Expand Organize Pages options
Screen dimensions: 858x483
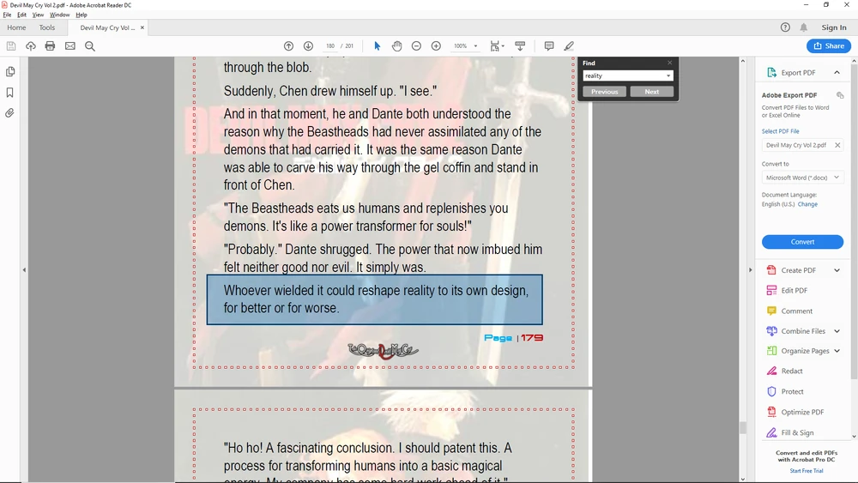click(837, 351)
